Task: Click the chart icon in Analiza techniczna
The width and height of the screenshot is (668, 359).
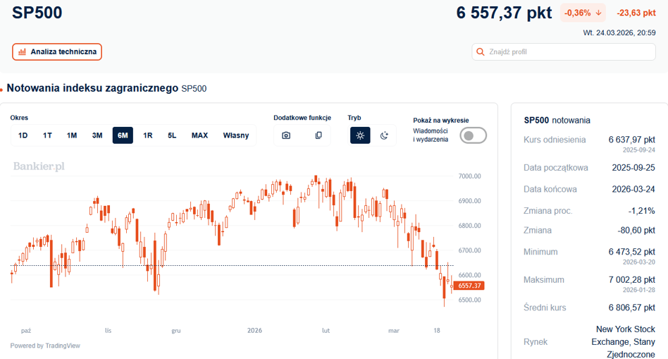Action: point(22,51)
